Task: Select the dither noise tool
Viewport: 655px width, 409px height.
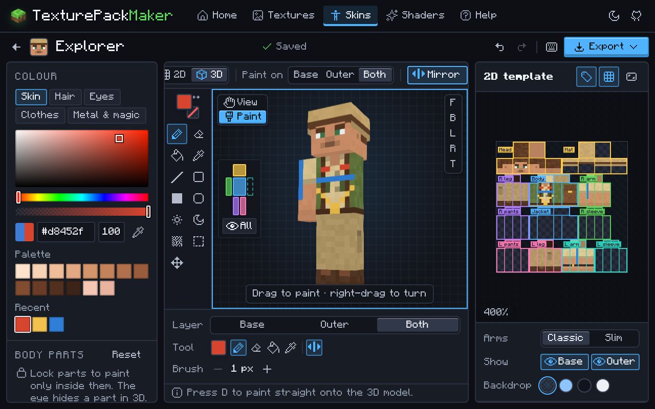Action: pos(177,241)
